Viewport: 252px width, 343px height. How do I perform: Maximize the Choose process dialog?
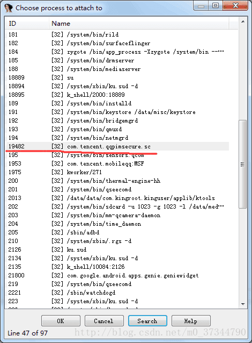216,5
